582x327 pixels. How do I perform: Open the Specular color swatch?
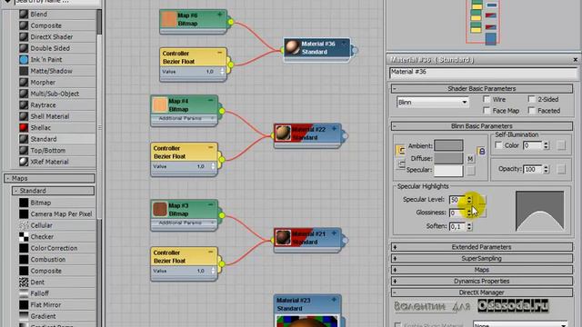[x=448, y=171]
